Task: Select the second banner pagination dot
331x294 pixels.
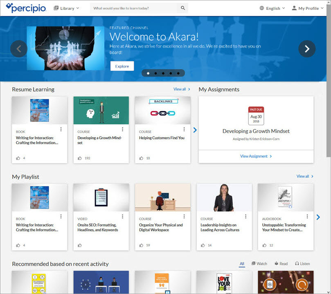Action: click(155, 73)
